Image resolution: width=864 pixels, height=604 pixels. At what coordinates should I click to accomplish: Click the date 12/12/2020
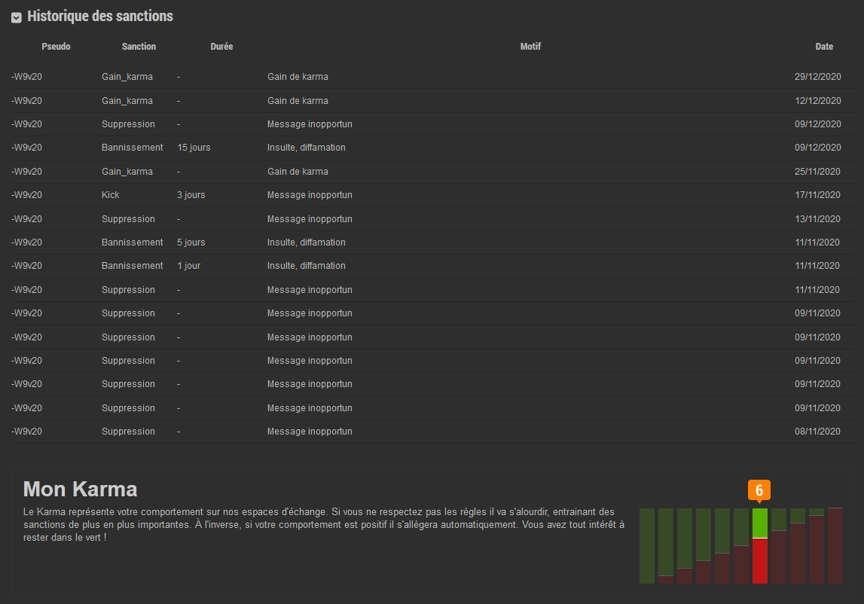point(817,101)
